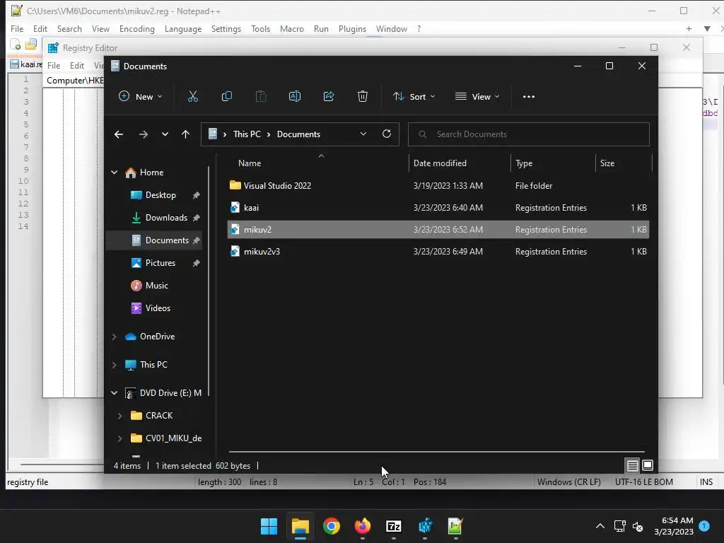
Task: Open the New item dropdown
Action: point(141,96)
